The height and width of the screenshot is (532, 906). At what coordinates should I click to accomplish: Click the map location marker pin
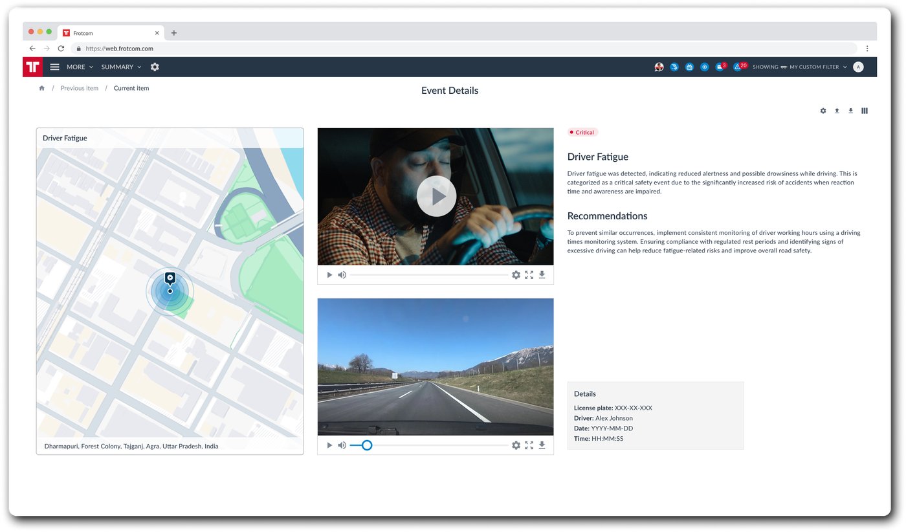(x=170, y=279)
